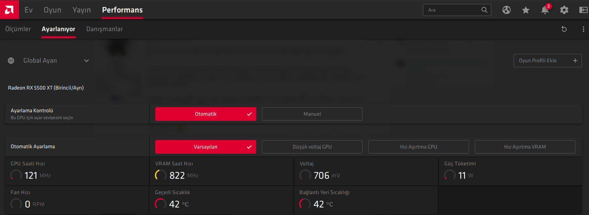Click the Fan Hızı gauge icon
Screen dimensions: 589x215
pos(16,204)
